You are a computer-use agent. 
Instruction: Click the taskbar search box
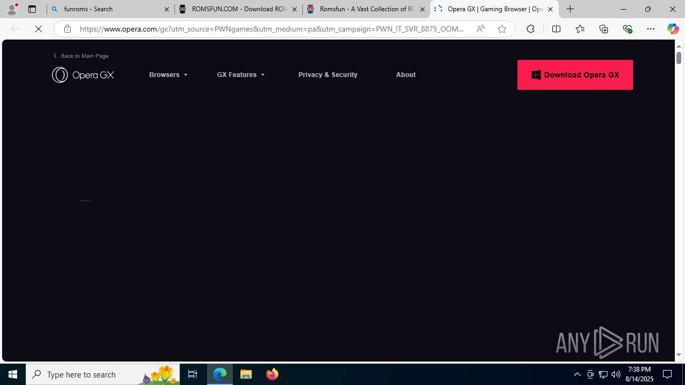pyautogui.click(x=103, y=374)
